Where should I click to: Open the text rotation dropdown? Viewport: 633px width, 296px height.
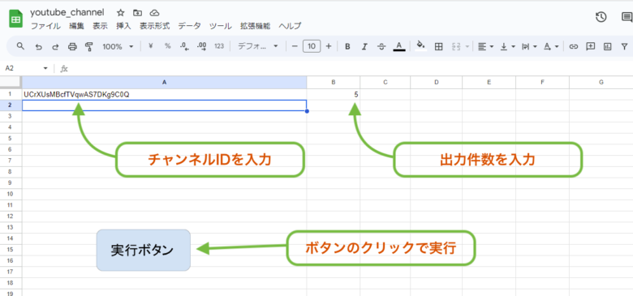click(x=551, y=47)
